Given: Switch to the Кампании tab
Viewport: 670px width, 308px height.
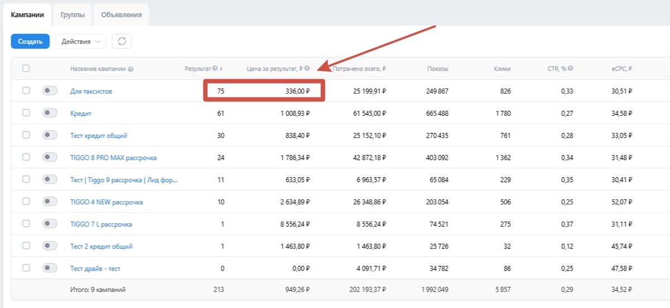Looking at the screenshot, I should point(27,15).
